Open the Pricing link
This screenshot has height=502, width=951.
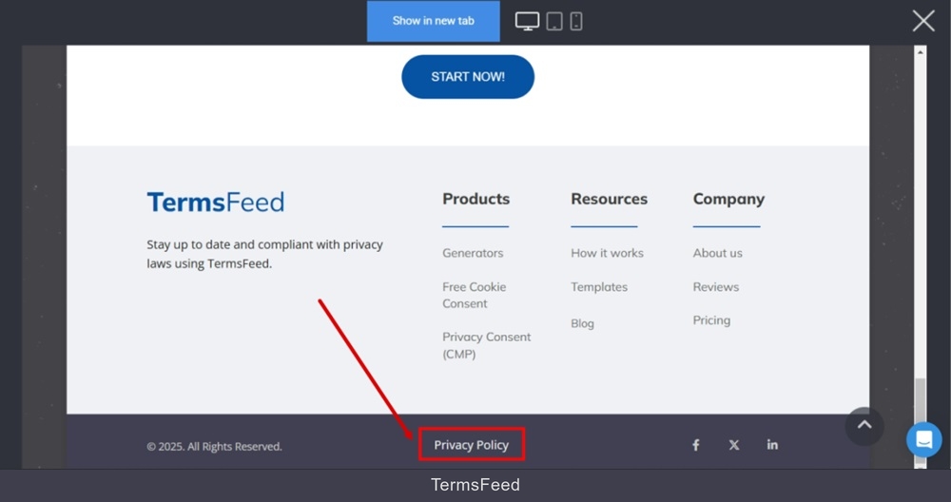point(711,320)
